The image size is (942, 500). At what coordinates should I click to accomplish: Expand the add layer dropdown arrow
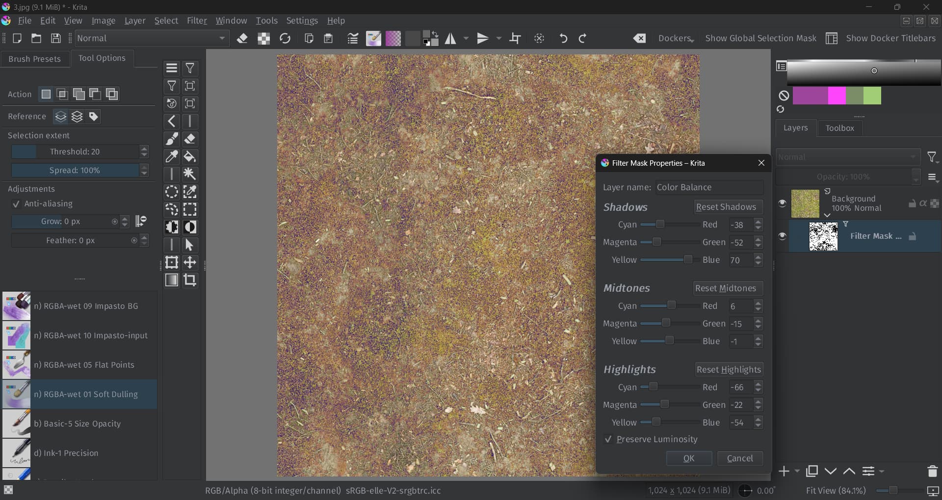click(797, 471)
